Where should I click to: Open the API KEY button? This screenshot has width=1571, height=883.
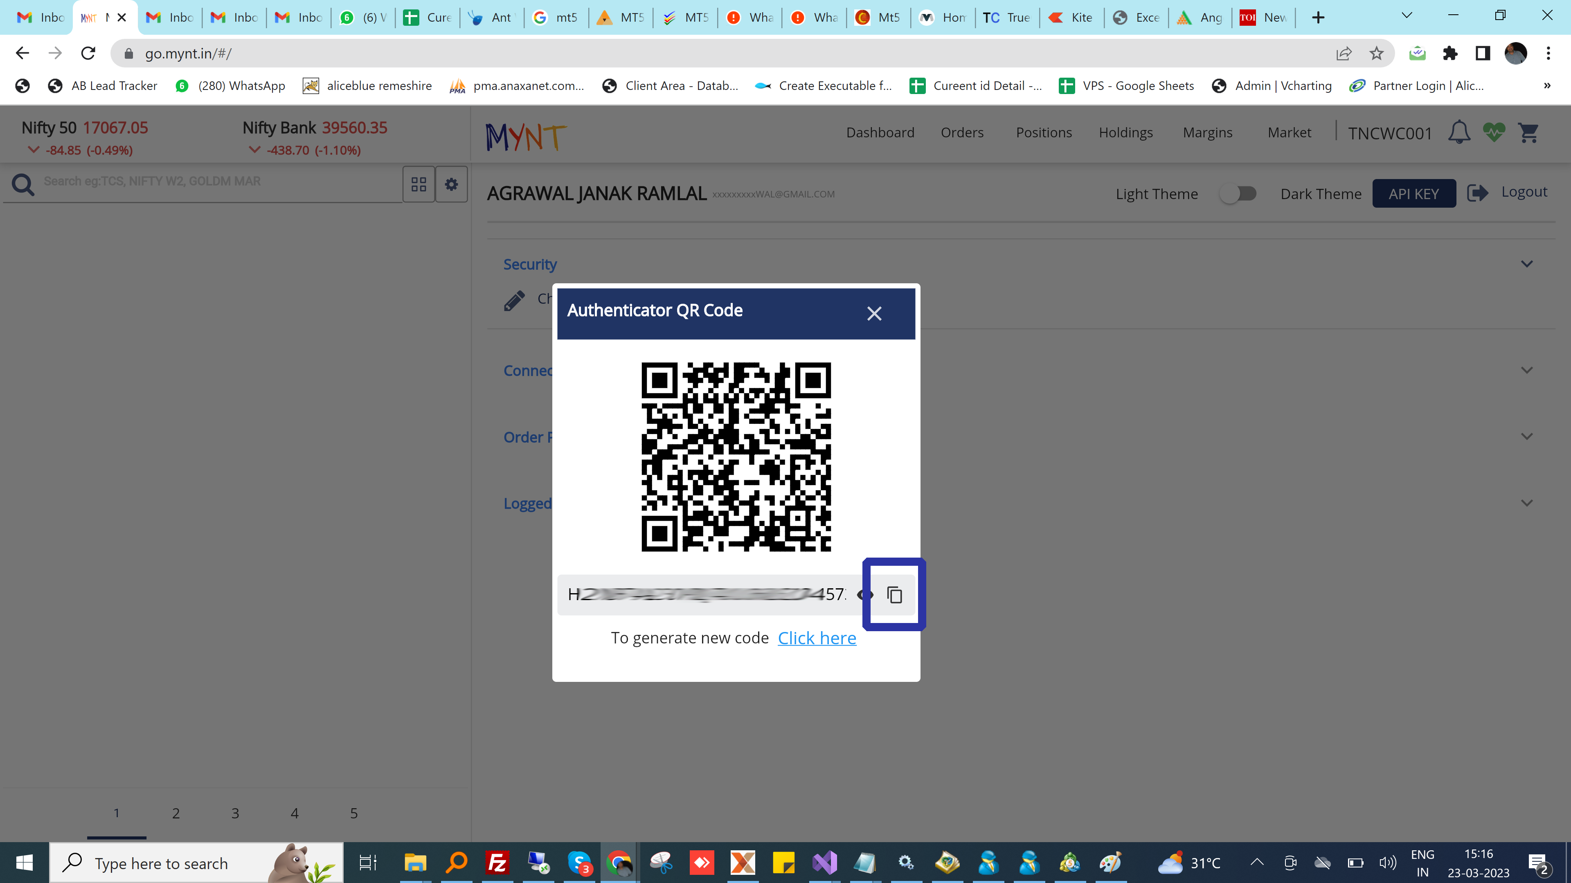1413,194
